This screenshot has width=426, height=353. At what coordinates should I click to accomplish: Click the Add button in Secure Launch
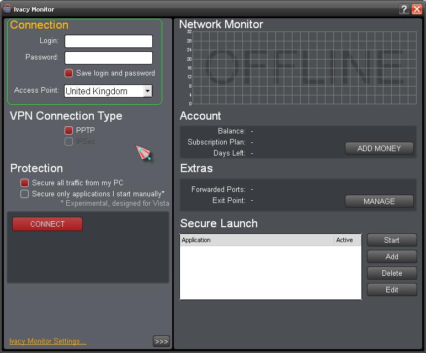[392, 256]
